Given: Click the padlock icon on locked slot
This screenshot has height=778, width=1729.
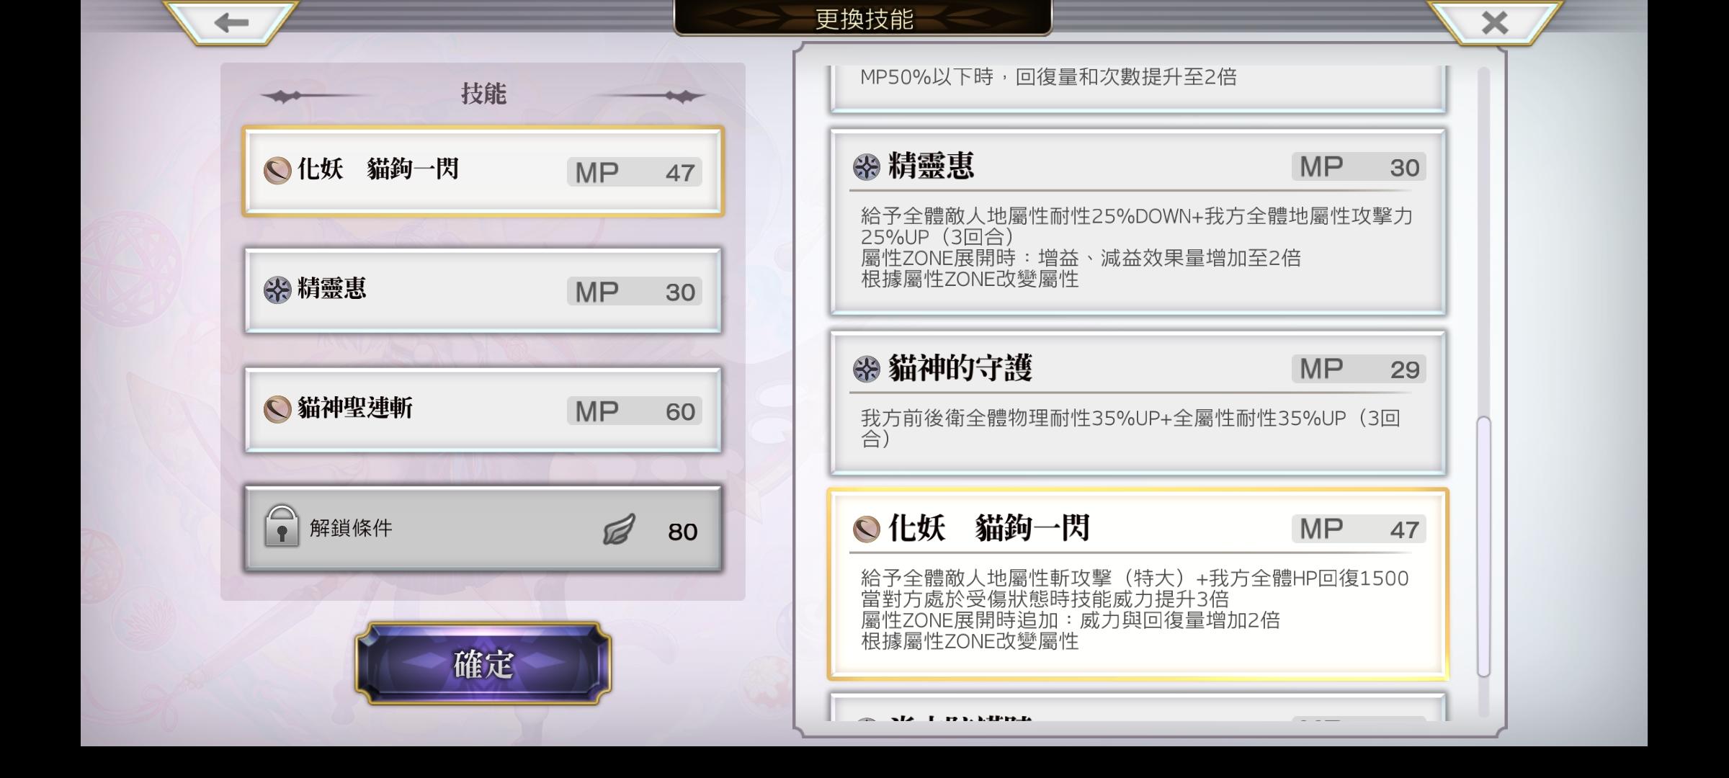Looking at the screenshot, I should [x=281, y=526].
